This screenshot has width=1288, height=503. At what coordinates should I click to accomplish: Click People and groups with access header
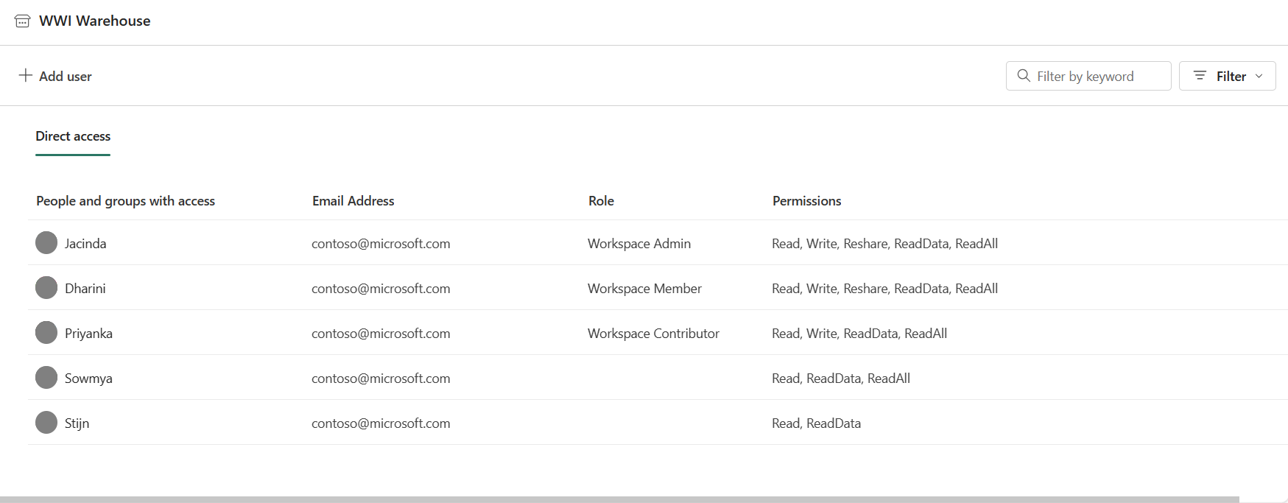pos(125,201)
